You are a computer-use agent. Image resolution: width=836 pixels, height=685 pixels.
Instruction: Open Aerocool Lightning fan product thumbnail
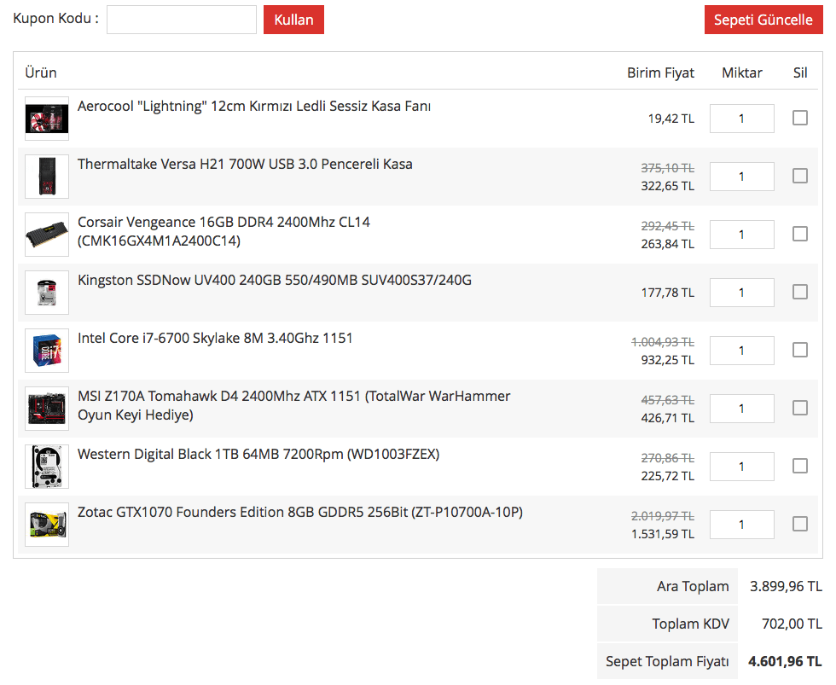coord(47,119)
